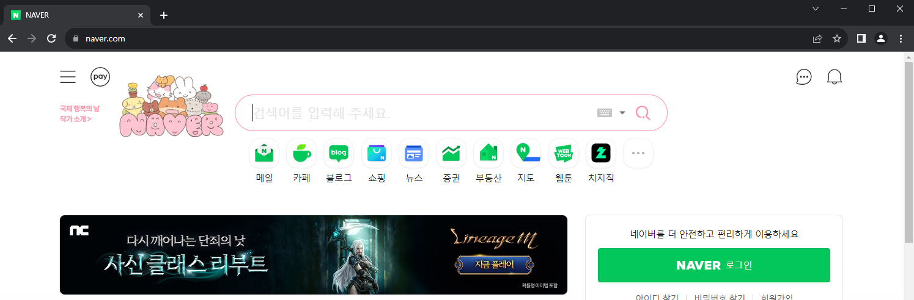Open the 증권 (Stocks) shortcut icon
This screenshot has height=300, width=914.
pyautogui.click(x=451, y=153)
